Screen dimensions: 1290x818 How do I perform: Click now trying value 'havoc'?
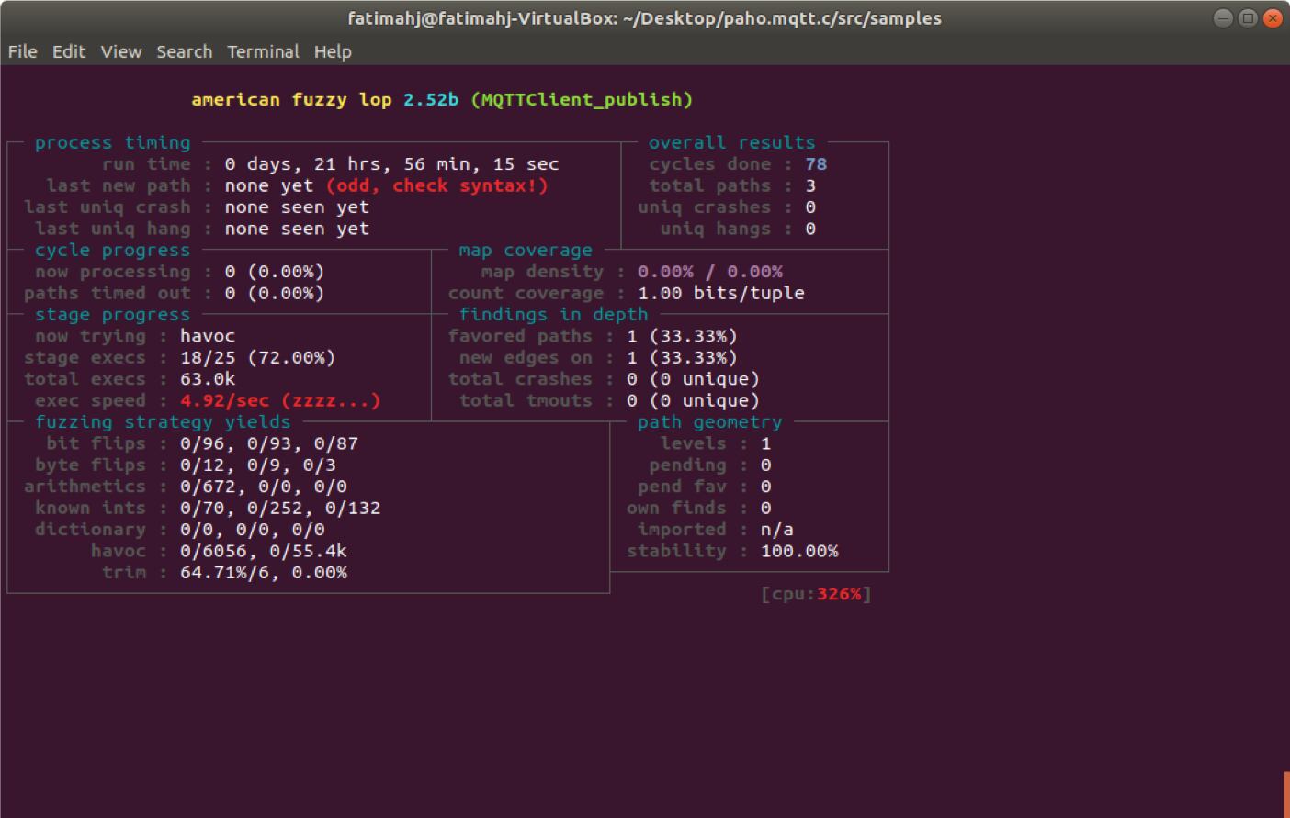(208, 336)
